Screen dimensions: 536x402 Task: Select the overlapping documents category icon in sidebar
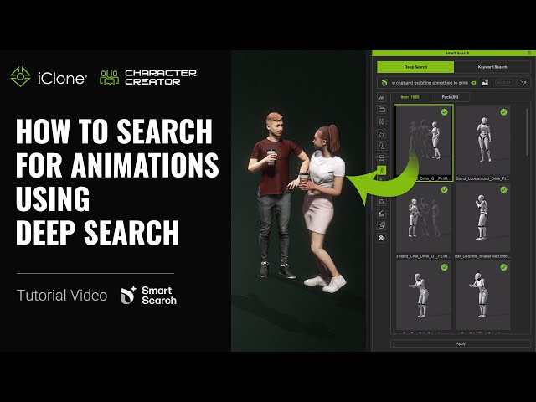(x=382, y=146)
